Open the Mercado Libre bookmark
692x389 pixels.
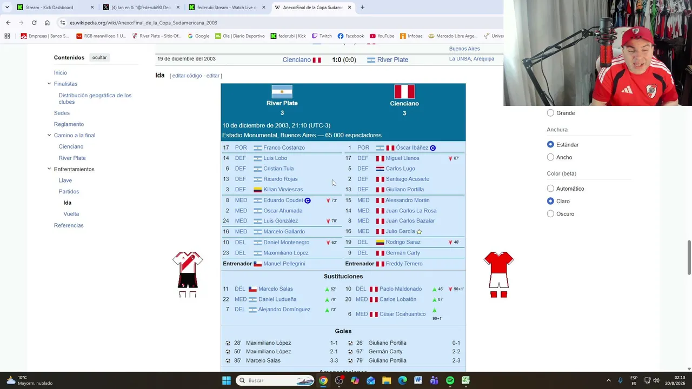click(x=453, y=36)
